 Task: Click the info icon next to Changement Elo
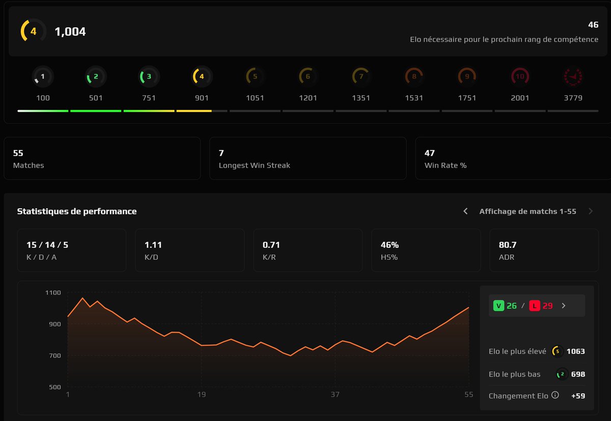[555, 395]
